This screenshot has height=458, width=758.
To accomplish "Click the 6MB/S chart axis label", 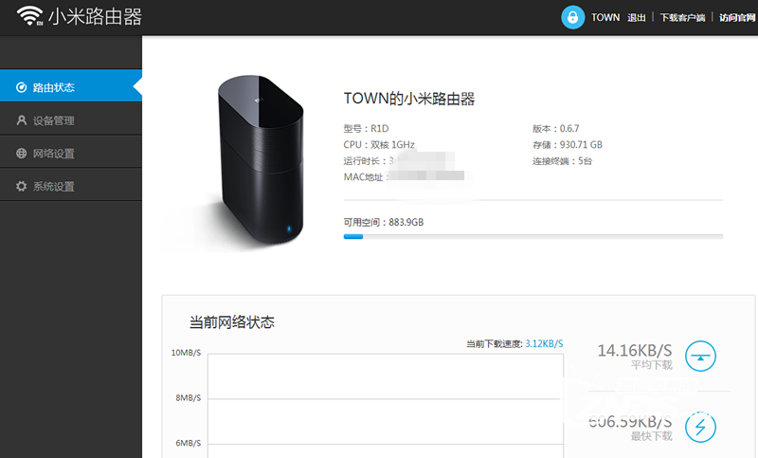I will [188, 443].
